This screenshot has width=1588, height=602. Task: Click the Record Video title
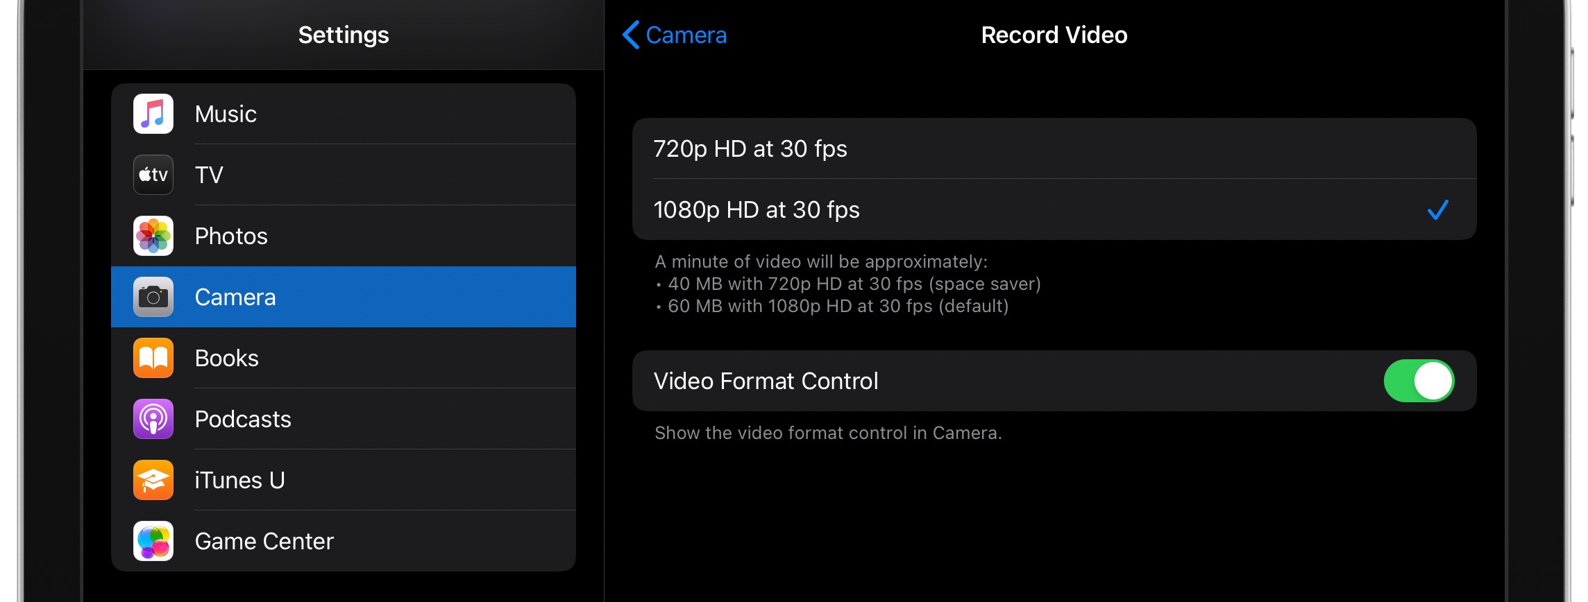click(x=1054, y=35)
